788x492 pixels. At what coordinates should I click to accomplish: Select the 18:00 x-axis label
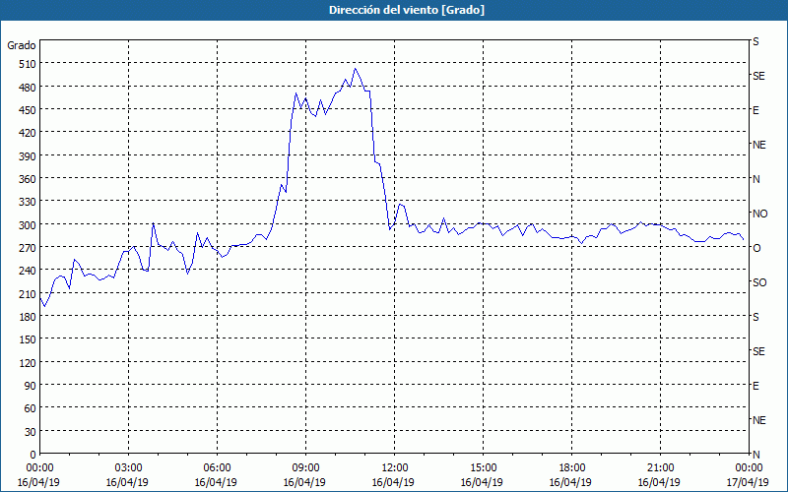[x=572, y=468]
